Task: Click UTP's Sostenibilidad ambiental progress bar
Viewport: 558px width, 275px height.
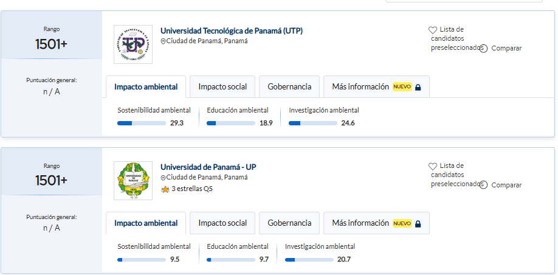Action: [142, 124]
